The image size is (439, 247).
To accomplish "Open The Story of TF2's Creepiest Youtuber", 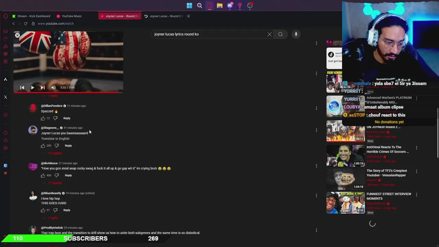I will [x=387, y=173].
